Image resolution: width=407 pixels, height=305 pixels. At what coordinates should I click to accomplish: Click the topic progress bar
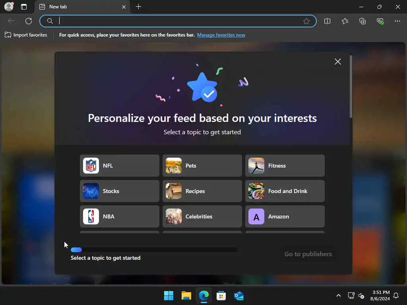(x=154, y=249)
